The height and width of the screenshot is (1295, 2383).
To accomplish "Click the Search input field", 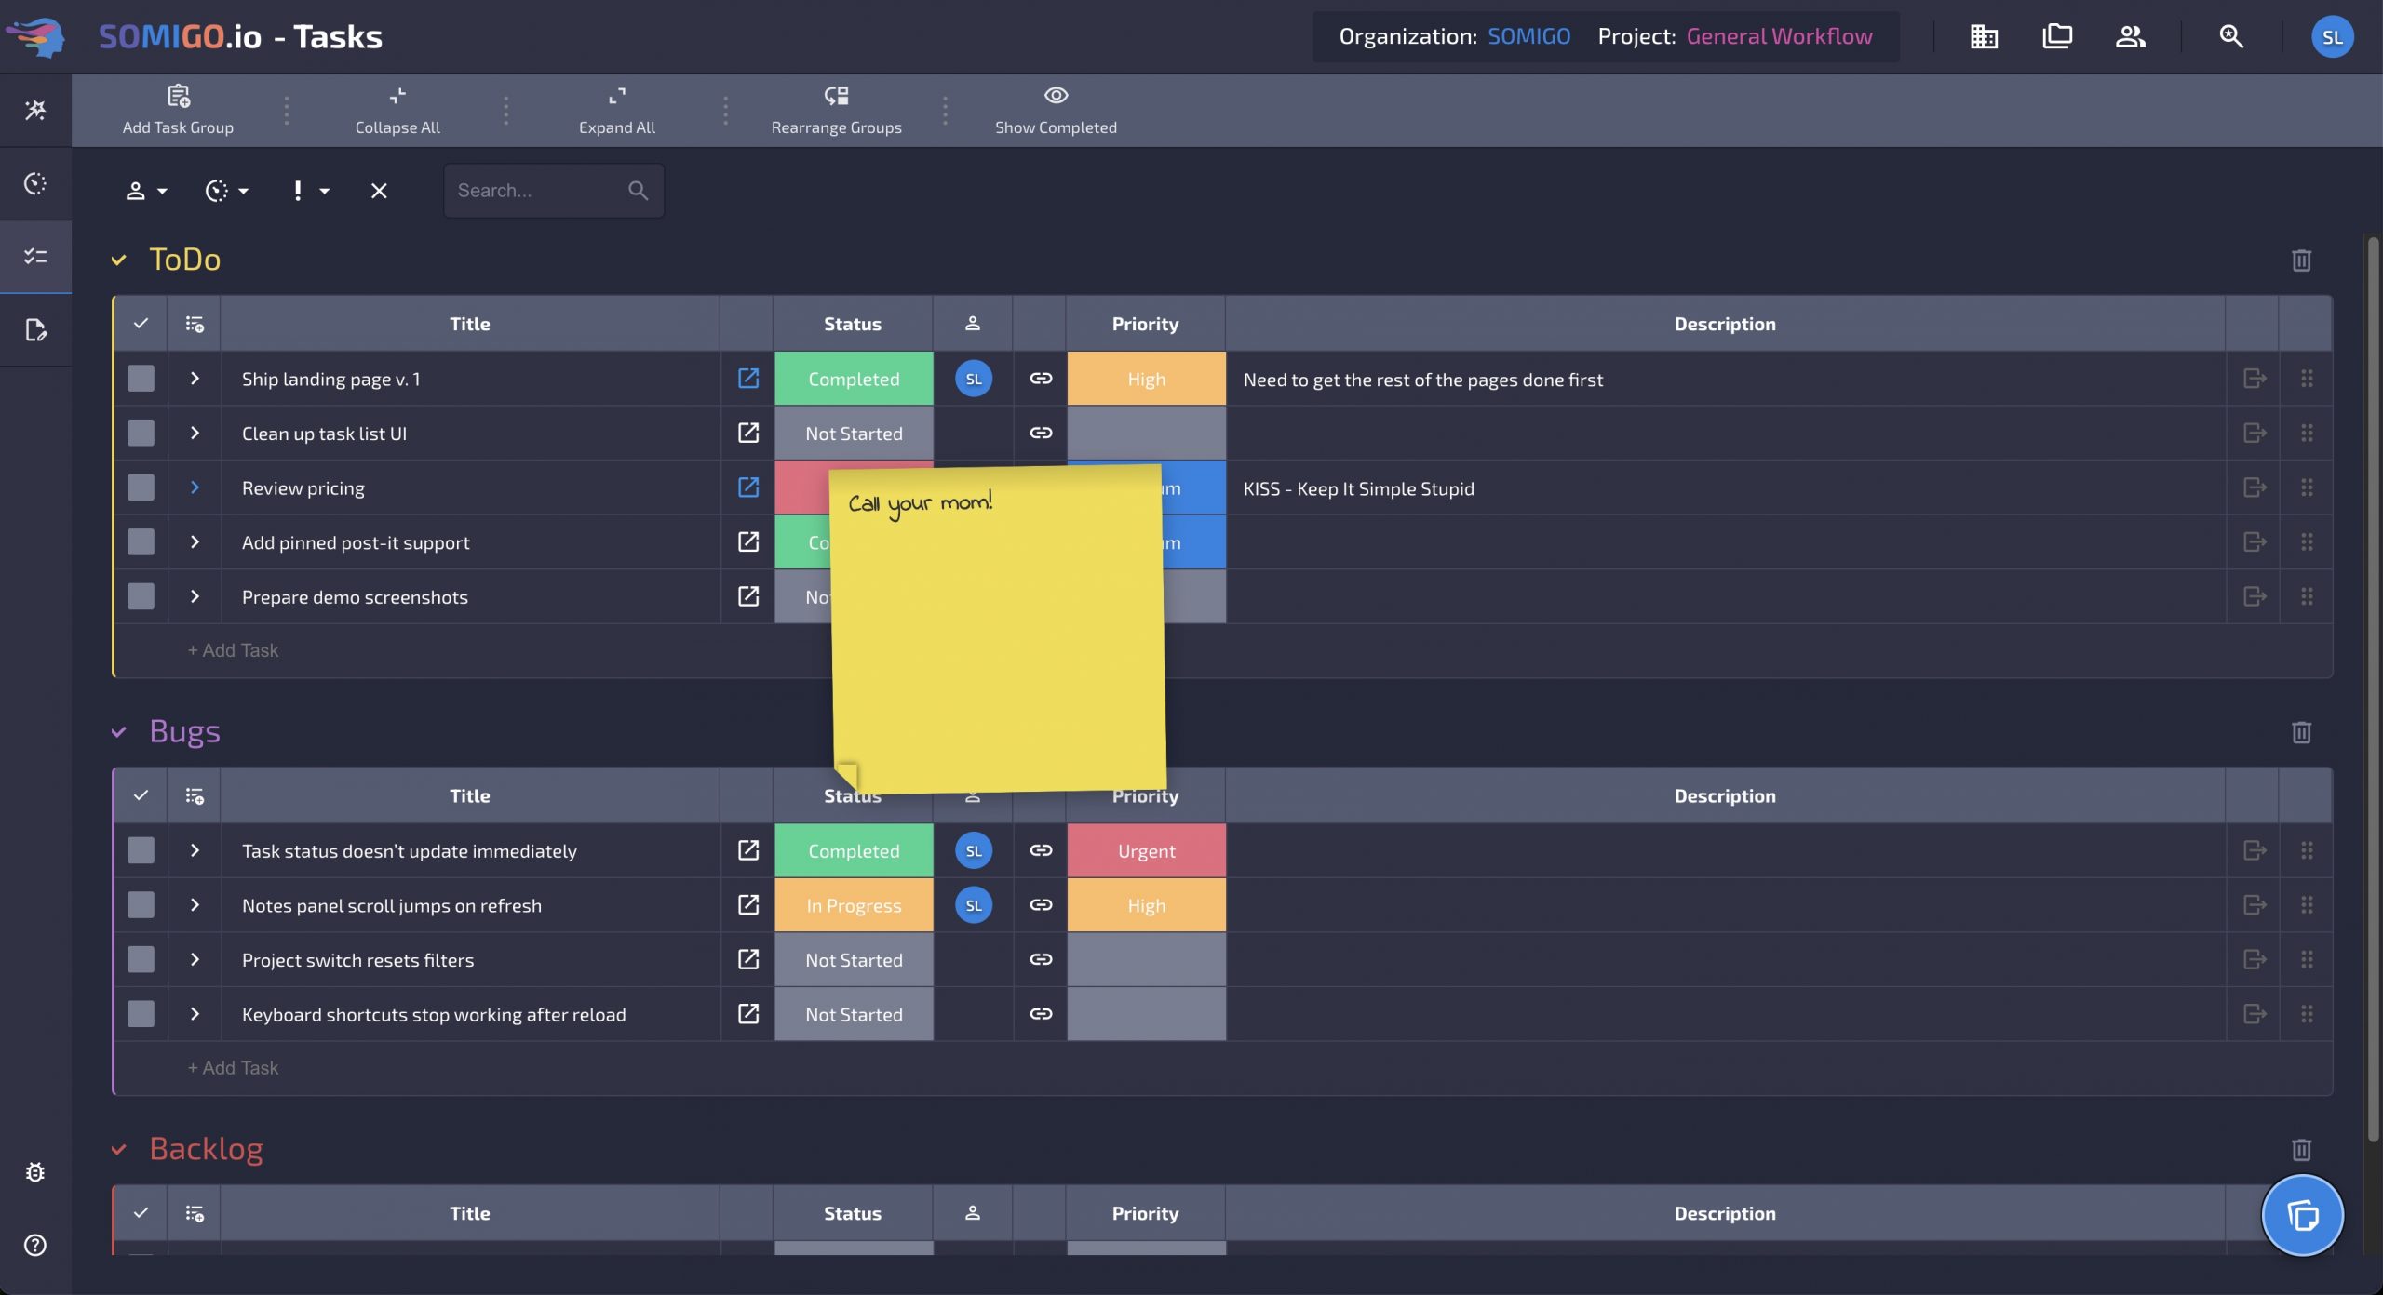I will (537, 191).
